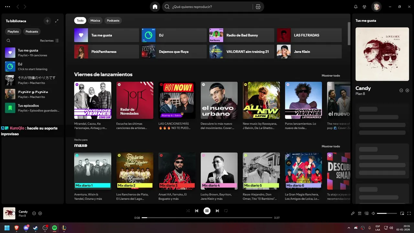Open the Tu me gusta shortcut card
This screenshot has width=414, height=233.
click(106, 35)
